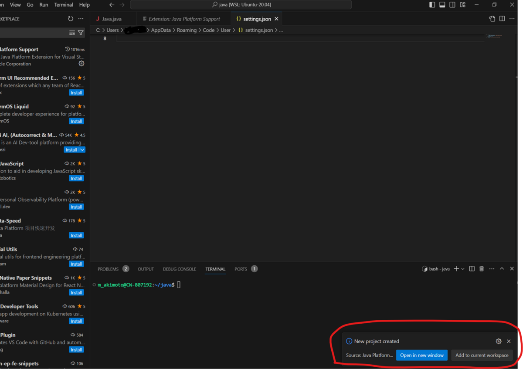
Task: Open the Run menu
Action: point(44,5)
